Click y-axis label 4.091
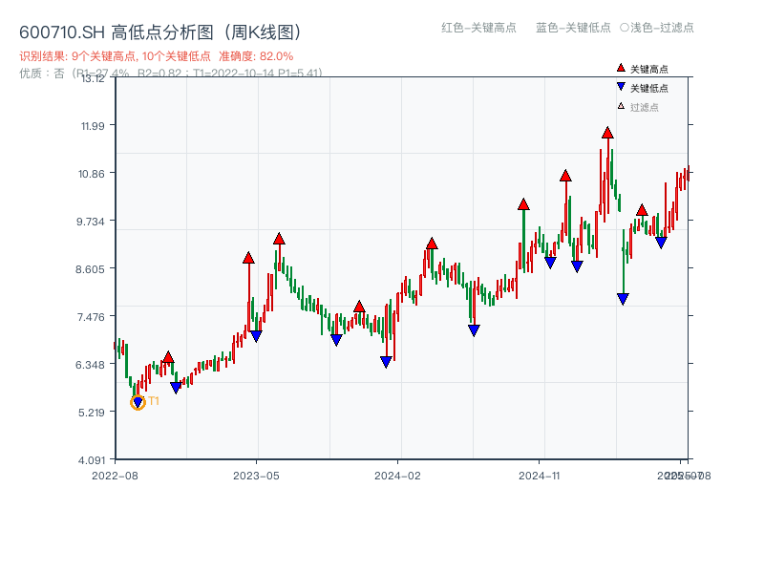The height and width of the screenshot is (573, 764). coord(91,460)
